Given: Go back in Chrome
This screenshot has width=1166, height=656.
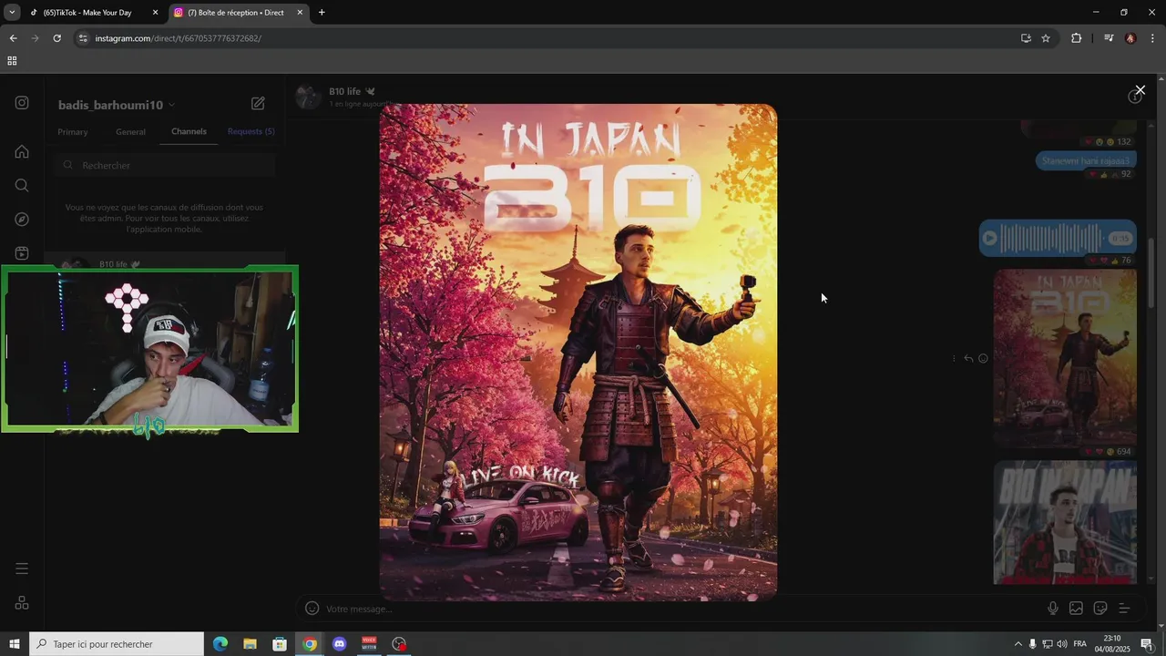Looking at the screenshot, I should pyautogui.click(x=13, y=38).
